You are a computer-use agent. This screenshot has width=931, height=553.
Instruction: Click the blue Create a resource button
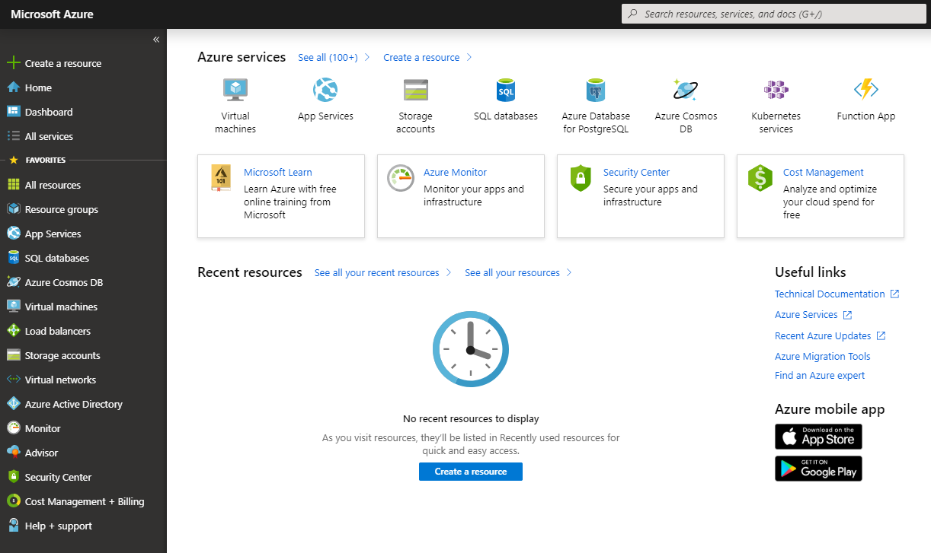click(471, 472)
